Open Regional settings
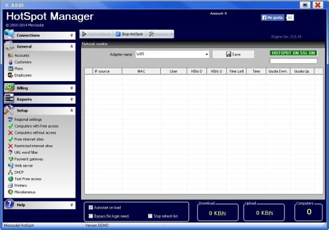329x230 pixels. click(28, 120)
